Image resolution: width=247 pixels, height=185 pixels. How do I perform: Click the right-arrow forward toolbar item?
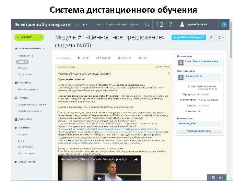pos(103,58)
